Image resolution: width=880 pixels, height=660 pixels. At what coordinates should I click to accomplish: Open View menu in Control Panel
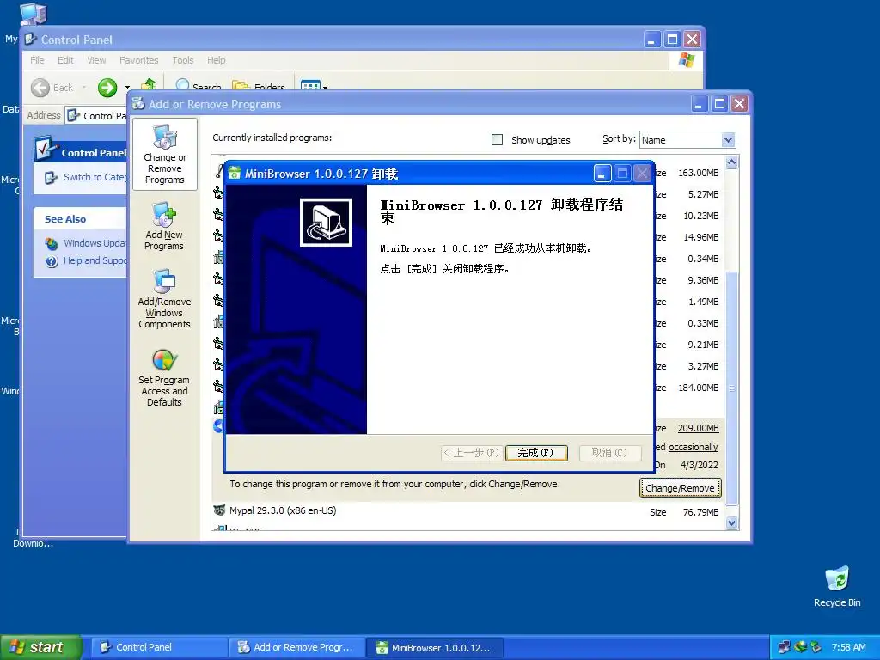click(x=96, y=60)
